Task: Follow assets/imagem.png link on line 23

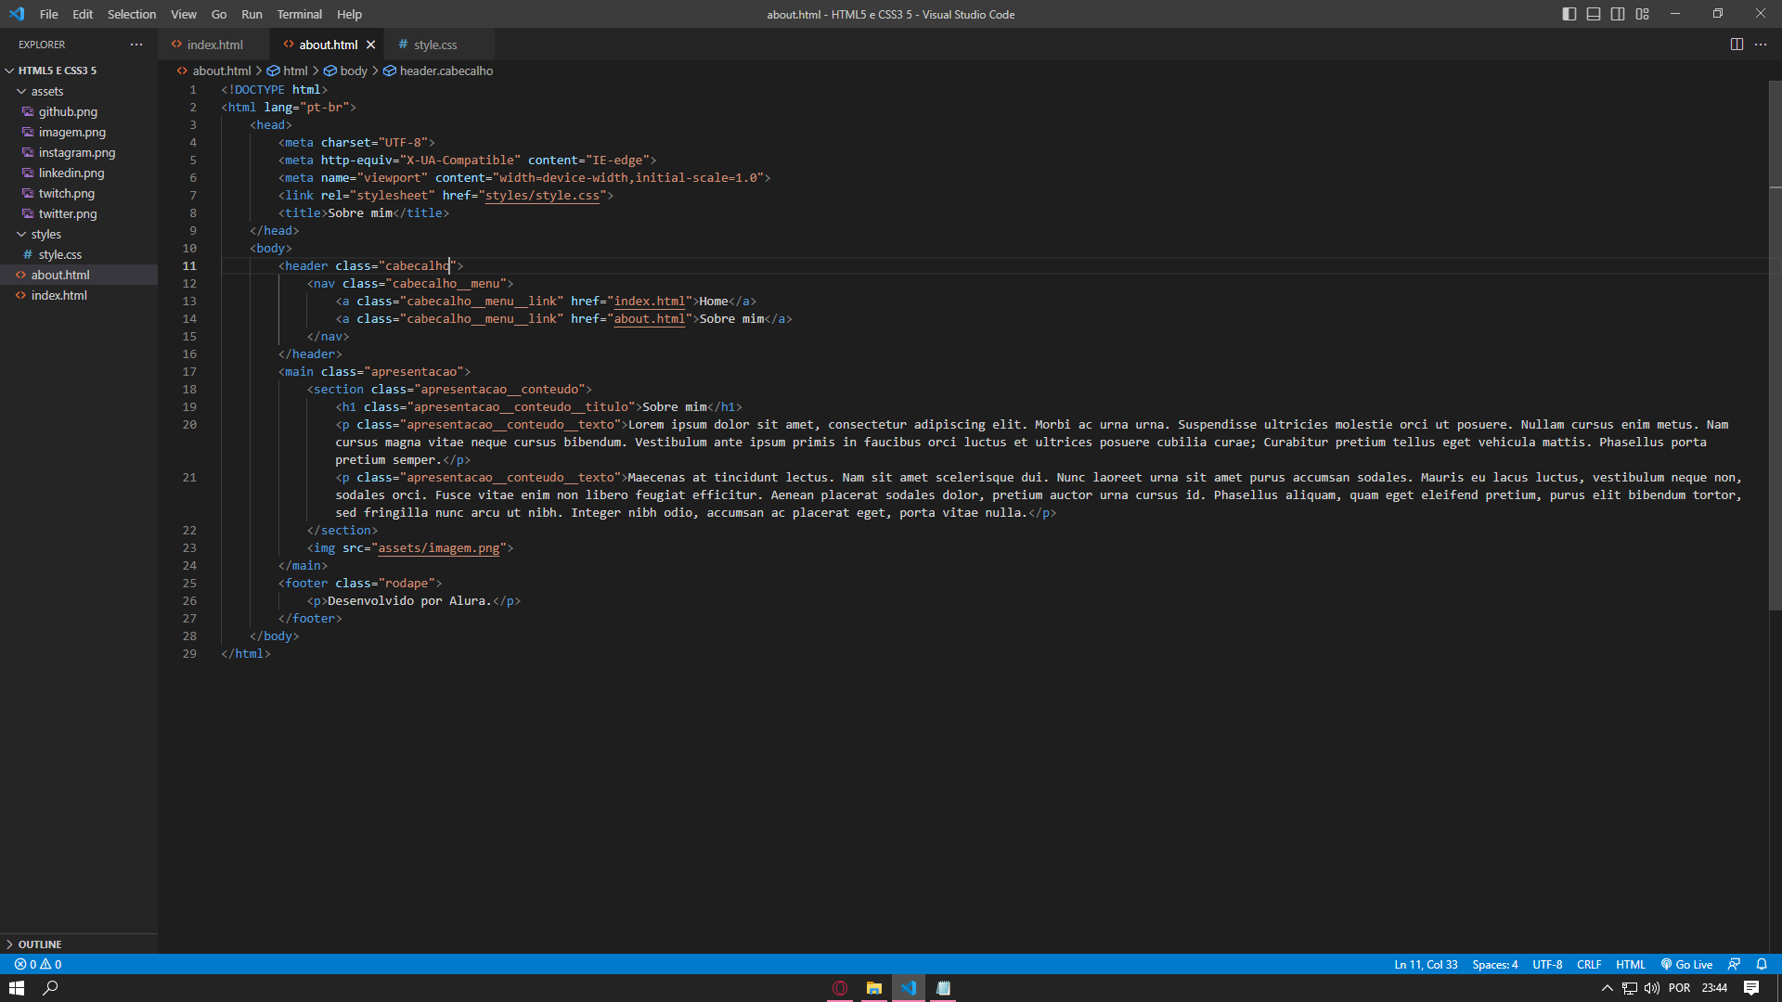Action: click(x=439, y=548)
